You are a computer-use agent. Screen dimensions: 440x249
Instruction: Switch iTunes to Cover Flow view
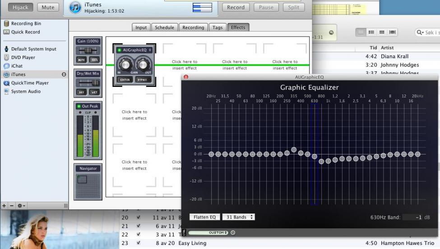[x=392, y=32]
